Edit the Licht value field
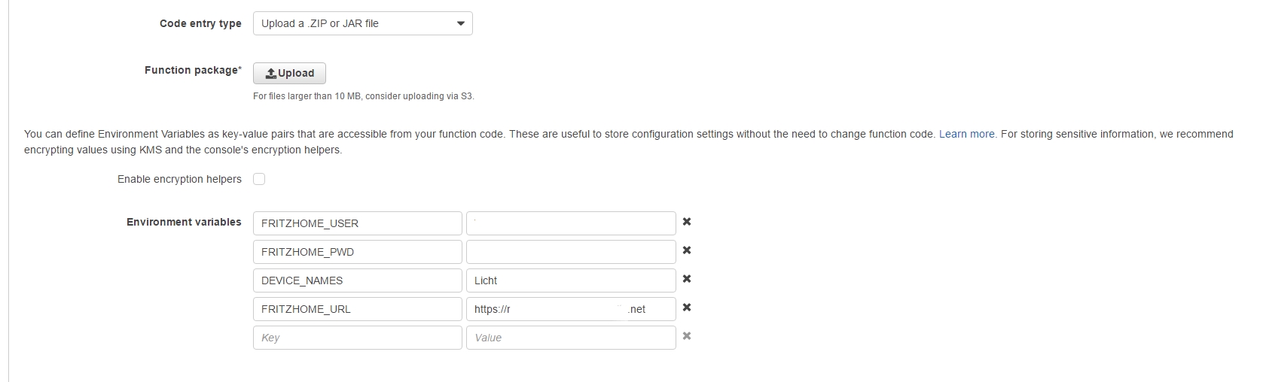 570,280
